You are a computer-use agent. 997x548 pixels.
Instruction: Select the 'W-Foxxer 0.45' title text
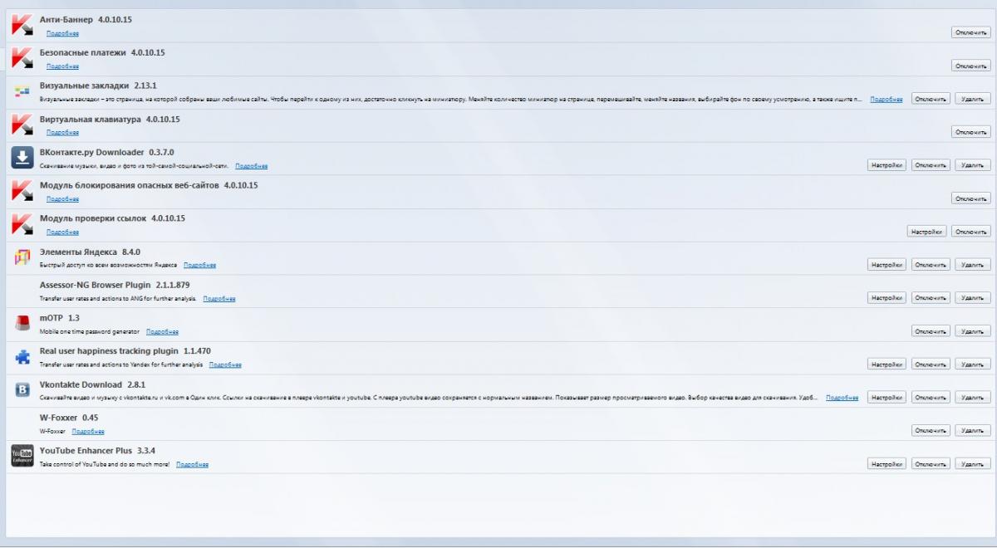coord(69,418)
